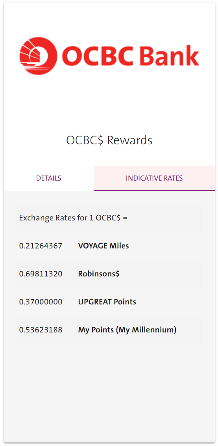Click the red OCBC letters in the logo

[97, 56]
